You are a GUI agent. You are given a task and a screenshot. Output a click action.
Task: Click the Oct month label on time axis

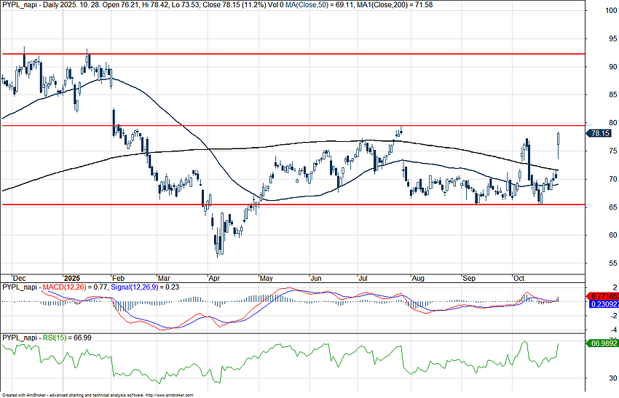pos(519,278)
